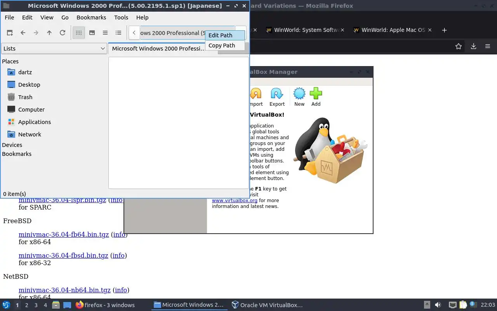
Task: Reload the current folder
Action: tap(63, 33)
